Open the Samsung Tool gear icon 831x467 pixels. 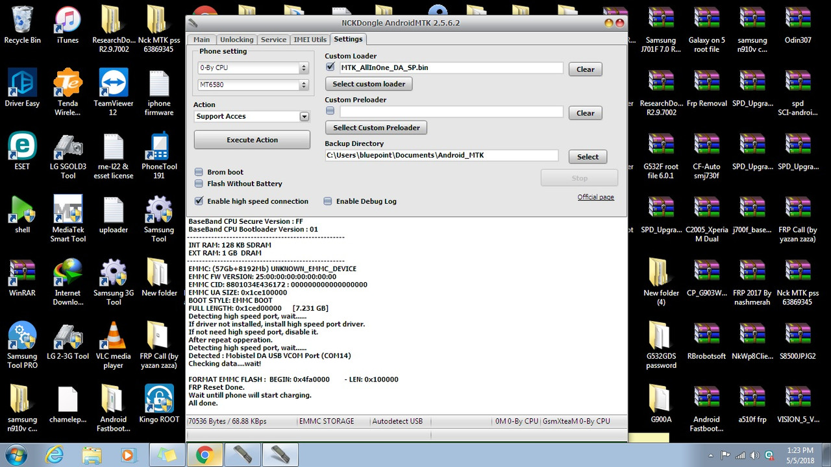[x=159, y=219]
